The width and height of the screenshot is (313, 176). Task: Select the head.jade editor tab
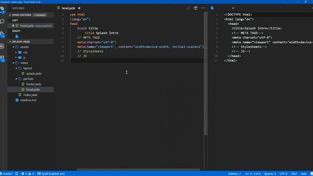click(x=68, y=8)
